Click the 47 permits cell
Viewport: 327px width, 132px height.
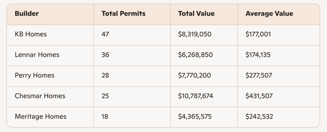pyautogui.click(x=105, y=34)
